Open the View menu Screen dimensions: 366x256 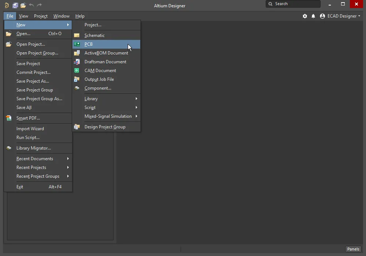(23, 16)
